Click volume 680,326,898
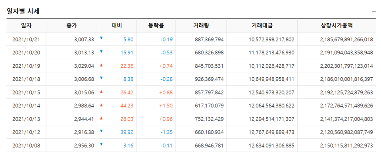The image size is (381, 157). [209, 53]
